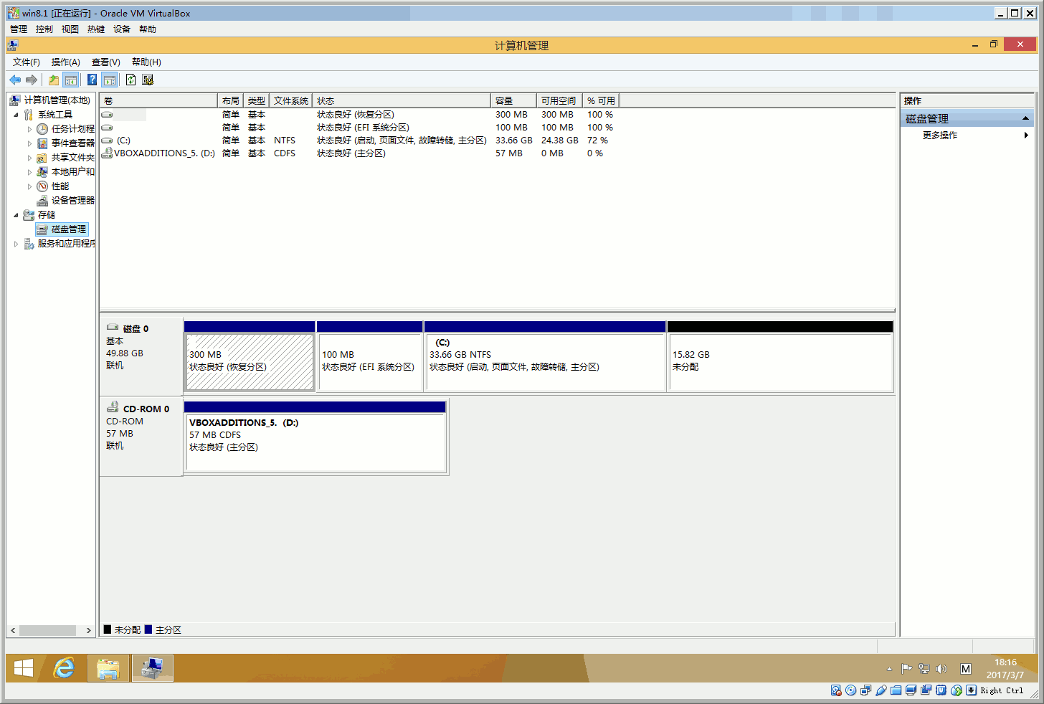Click the VirtualBox shared folders status icon
This screenshot has height=704, width=1044.
pyautogui.click(x=896, y=690)
